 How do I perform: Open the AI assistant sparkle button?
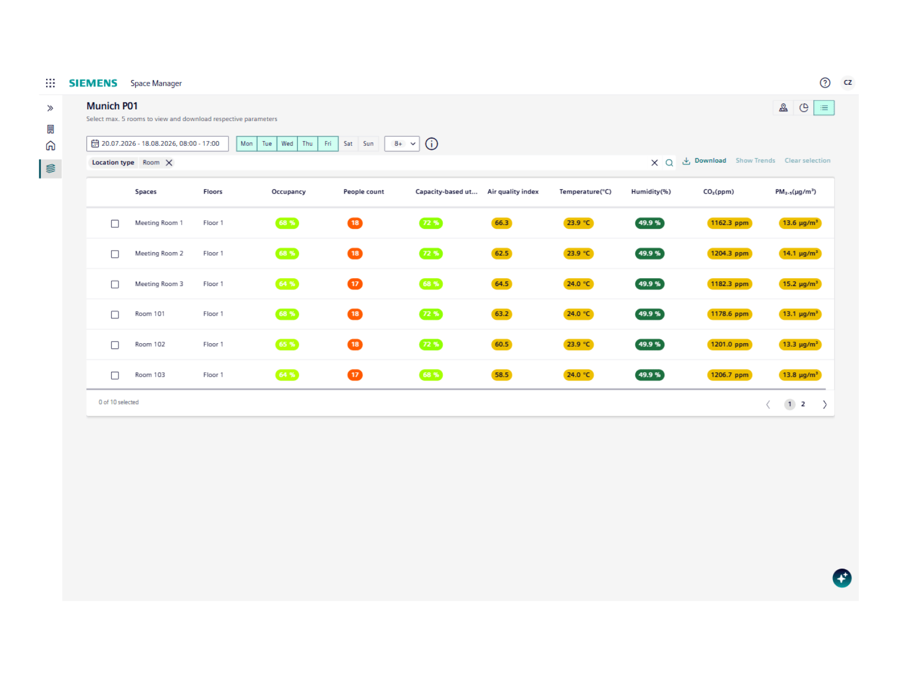[842, 578]
